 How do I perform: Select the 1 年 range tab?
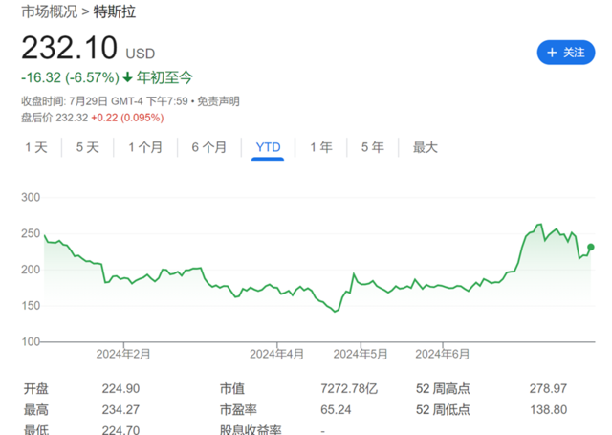[x=321, y=147]
